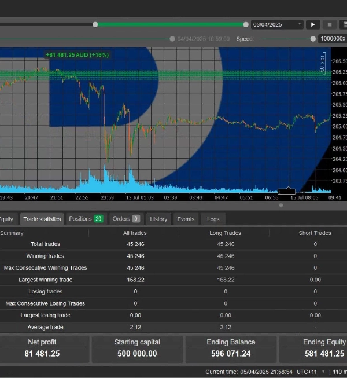The height and width of the screenshot is (378, 347).
Task: Click the chart bottom scroll handle
Action: (281, 205)
